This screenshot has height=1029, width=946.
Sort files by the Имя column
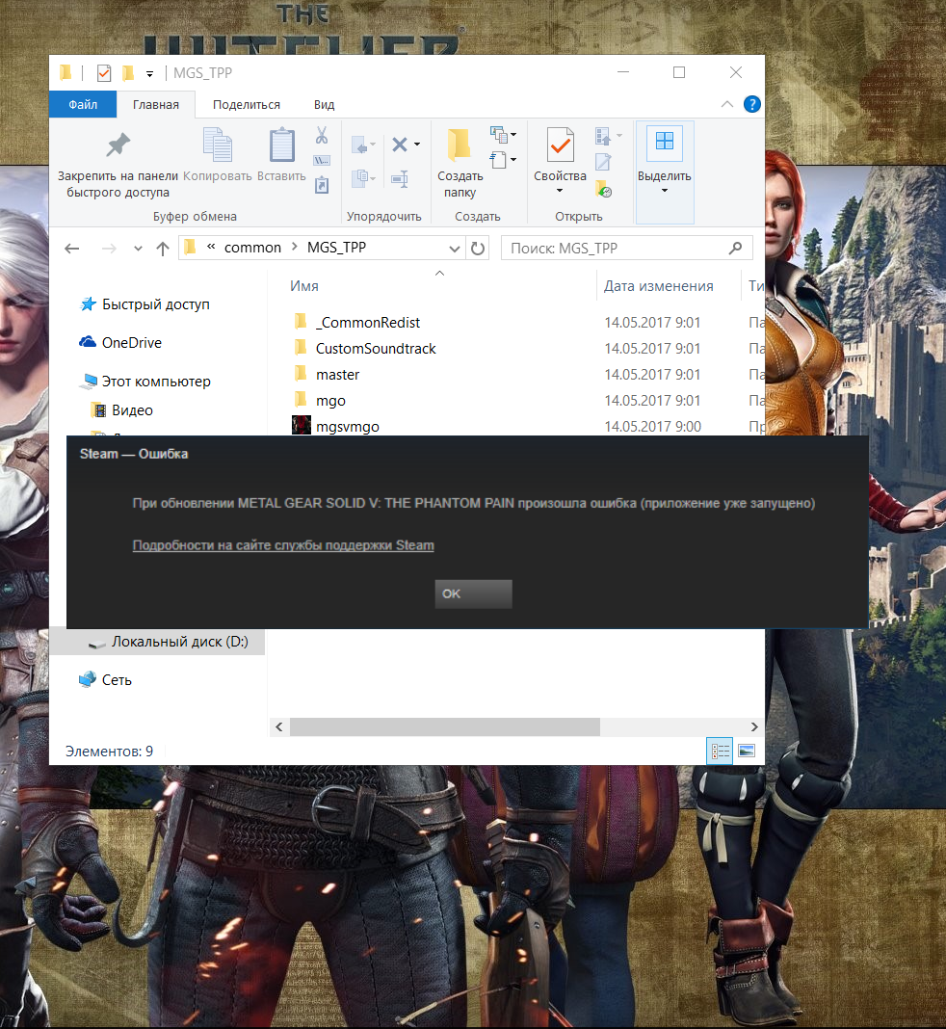pyautogui.click(x=304, y=286)
